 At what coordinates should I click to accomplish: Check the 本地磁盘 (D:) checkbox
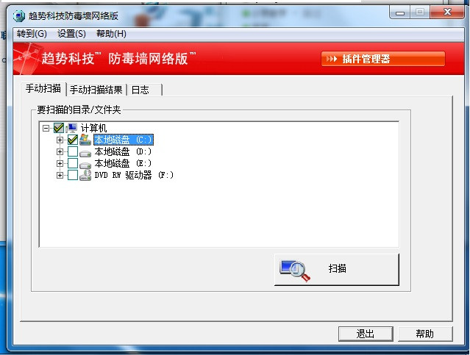pyautogui.click(x=73, y=151)
